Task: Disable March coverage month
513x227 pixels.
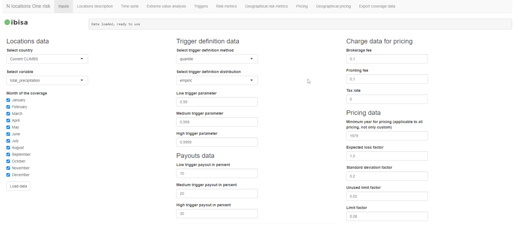Action: pos(8,113)
